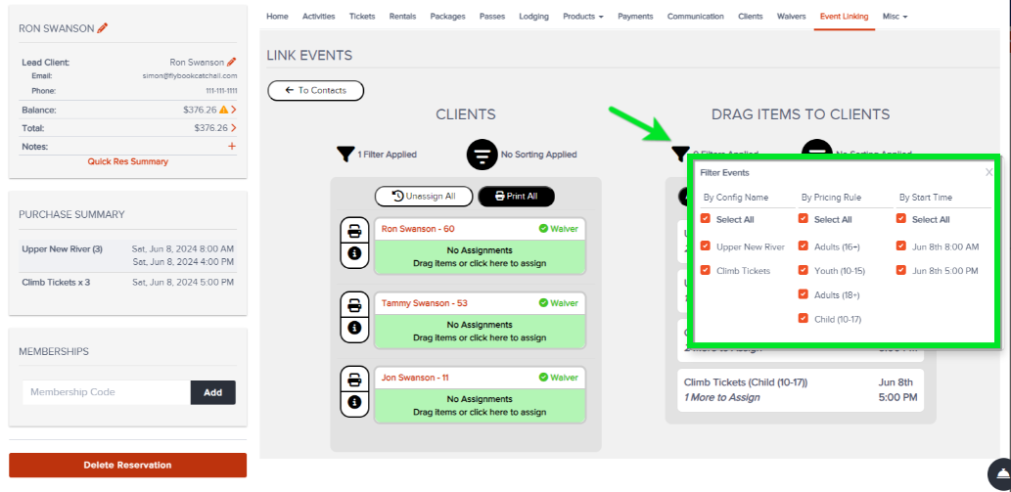Screen dimensions: 1011x492
Task: Expand the Products dropdown menu
Action: click(x=583, y=16)
